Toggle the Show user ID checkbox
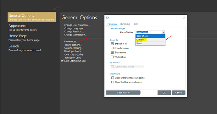Viewport: 217px width, 114px height. pos(112,44)
